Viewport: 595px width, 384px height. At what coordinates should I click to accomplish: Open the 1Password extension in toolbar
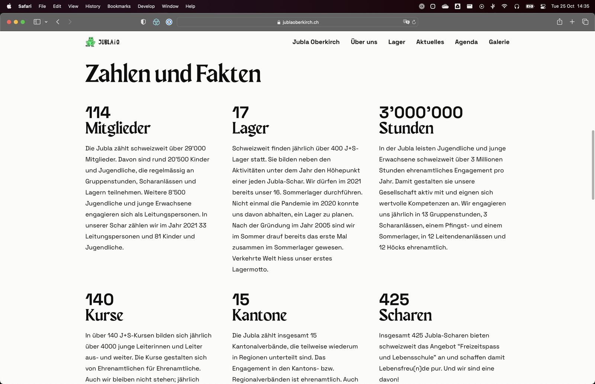(169, 22)
